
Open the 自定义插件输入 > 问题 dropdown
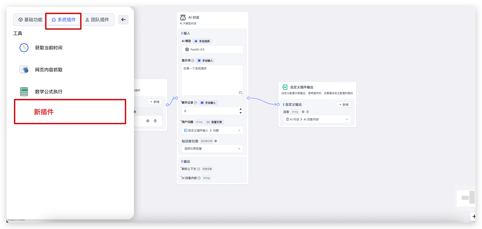click(212, 130)
